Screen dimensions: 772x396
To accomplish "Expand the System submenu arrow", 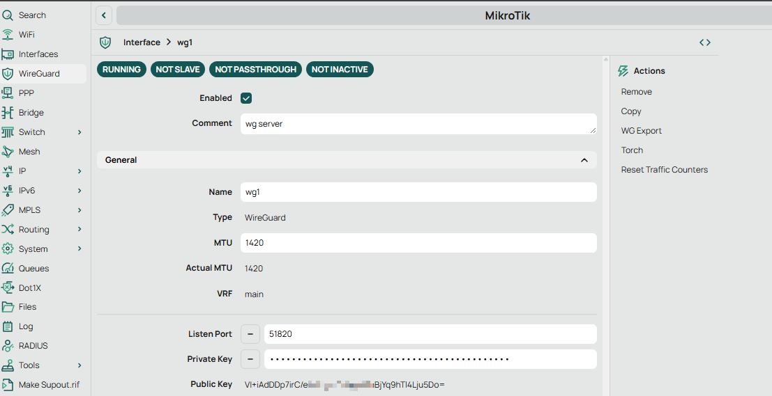I will point(80,248).
